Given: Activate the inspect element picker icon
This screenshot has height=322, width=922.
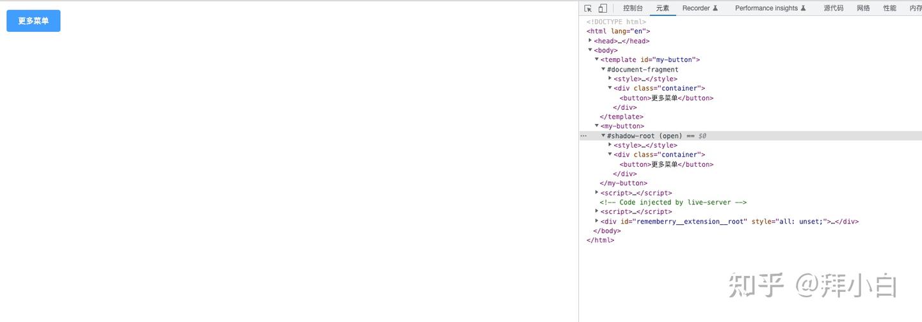Looking at the screenshot, I should 588,8.
